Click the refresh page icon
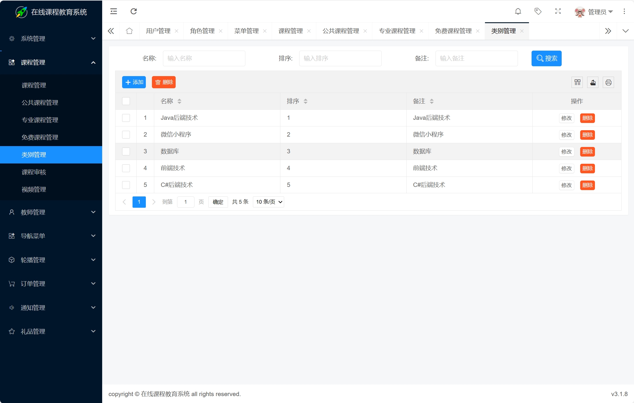 (133, 11)
